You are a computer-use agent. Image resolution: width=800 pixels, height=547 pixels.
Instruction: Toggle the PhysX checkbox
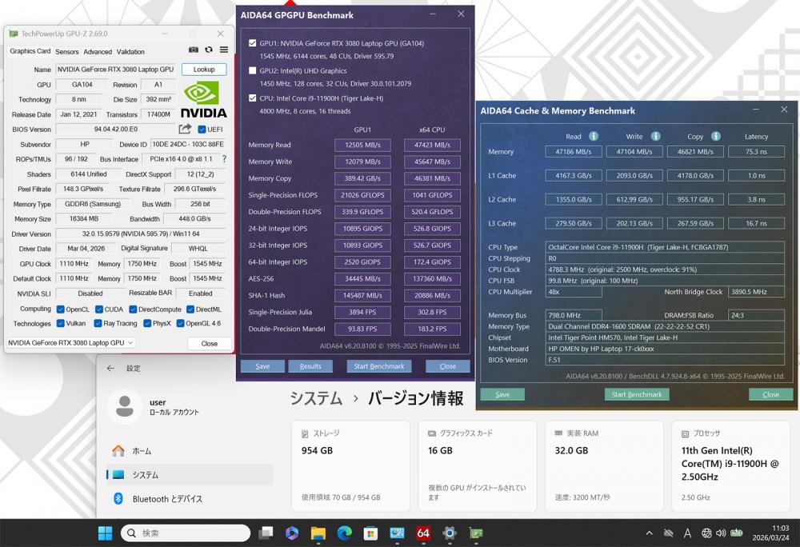[147, 323]
